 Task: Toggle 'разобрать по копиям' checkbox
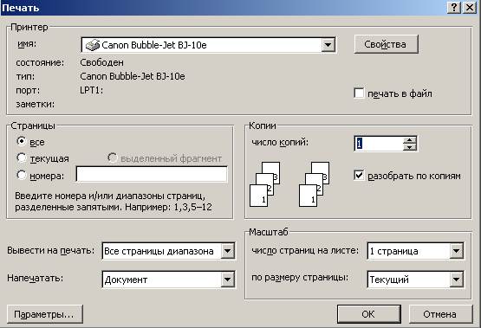(x=359, y=175)
